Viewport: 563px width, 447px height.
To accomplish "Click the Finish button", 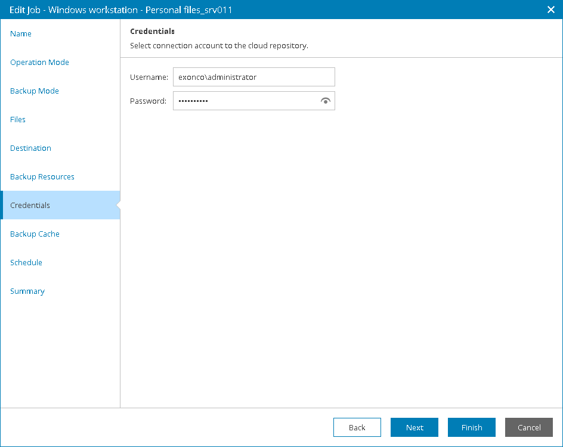I will pyautogui.click(x=472, y=427).
